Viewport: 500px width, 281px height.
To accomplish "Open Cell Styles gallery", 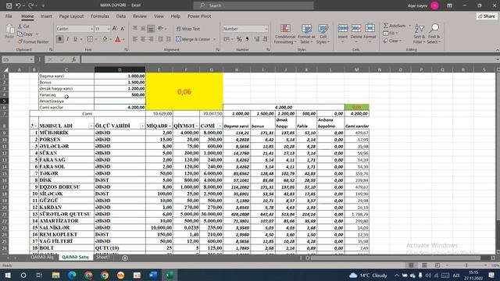I will pyautogui.click(x=323, y=34).
